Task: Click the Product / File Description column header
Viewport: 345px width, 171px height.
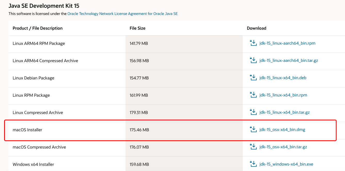Action: (x=38, y=28)
